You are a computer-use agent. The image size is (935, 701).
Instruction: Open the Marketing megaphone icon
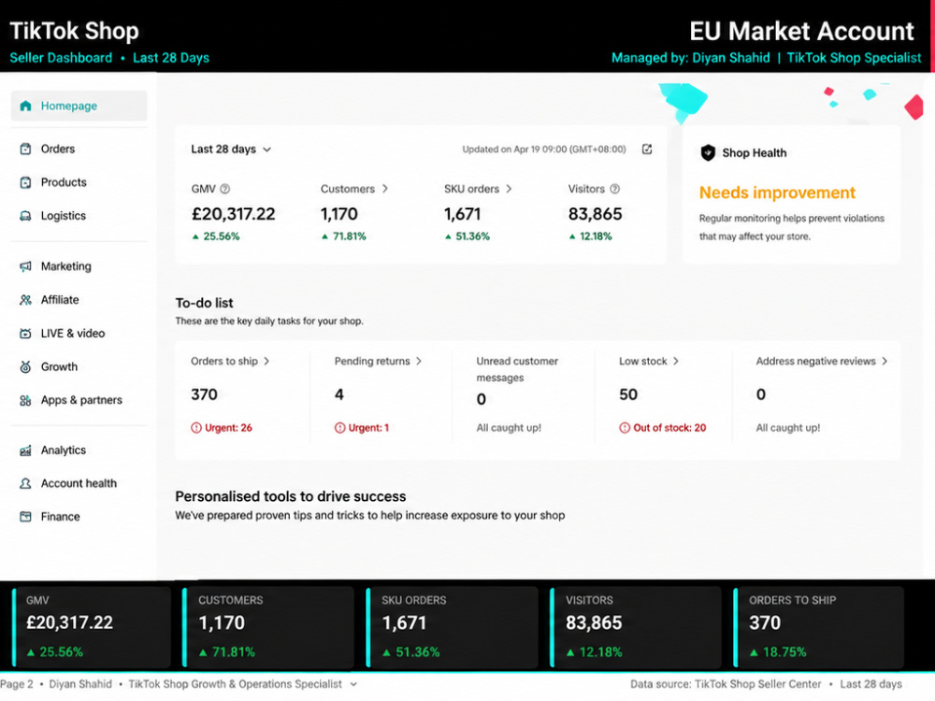click(x=25, y=266)
